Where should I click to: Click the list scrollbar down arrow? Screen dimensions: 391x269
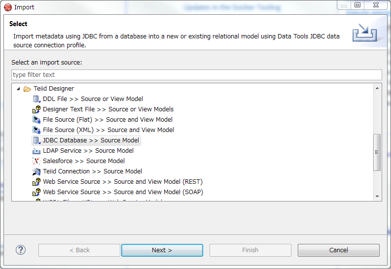pos(377,197)
